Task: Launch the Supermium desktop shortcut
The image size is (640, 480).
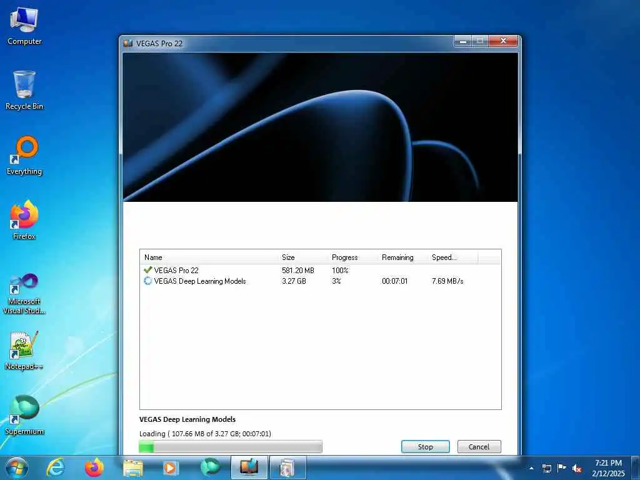Action: pyautogui.click(x=24, y=415)
